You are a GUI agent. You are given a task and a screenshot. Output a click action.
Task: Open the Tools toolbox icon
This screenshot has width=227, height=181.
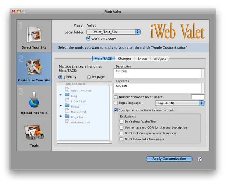tap(34, 133)
